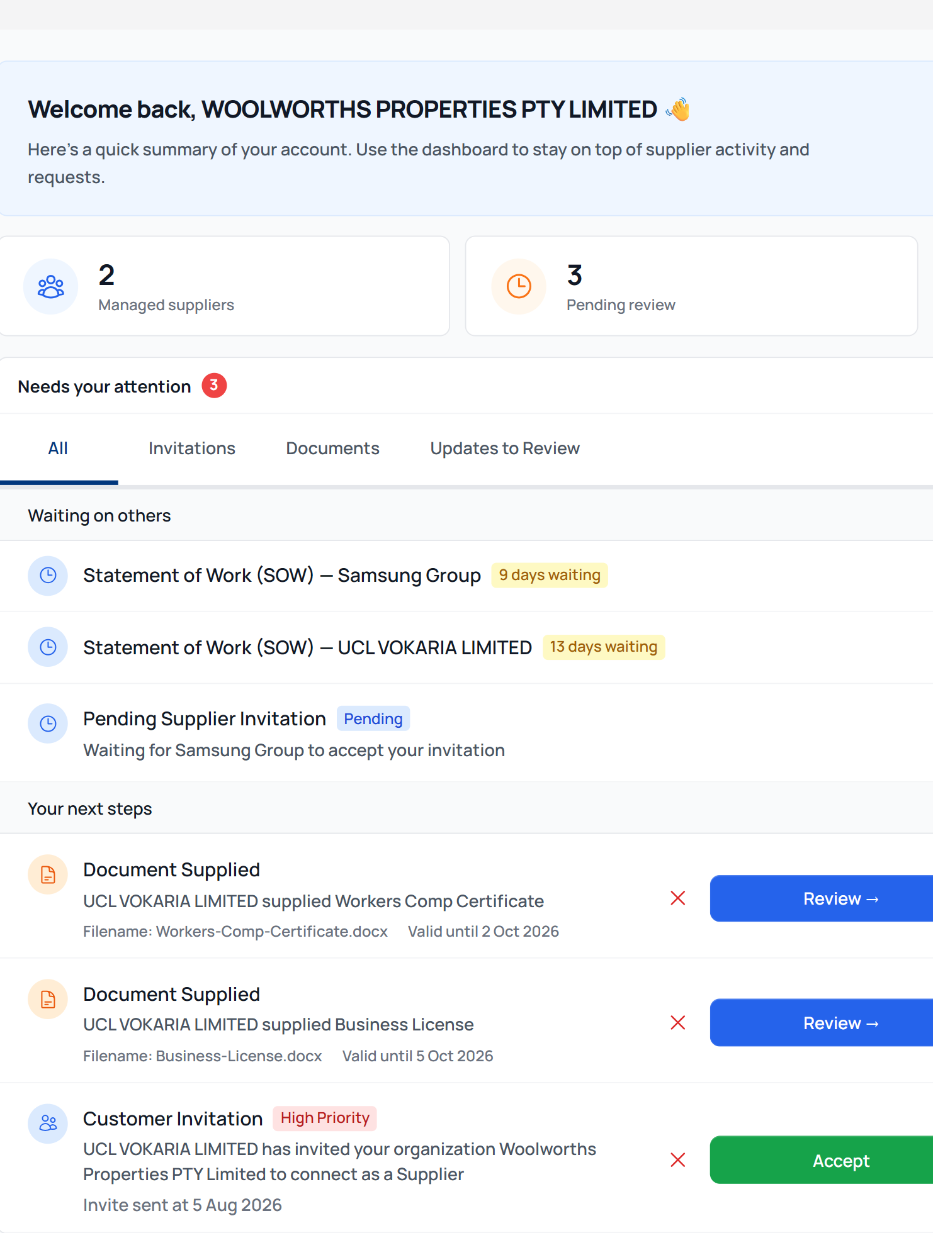
Task: Click the 'Needs your attention' heading
Action: pyautogui.click(x=105, y=387)
